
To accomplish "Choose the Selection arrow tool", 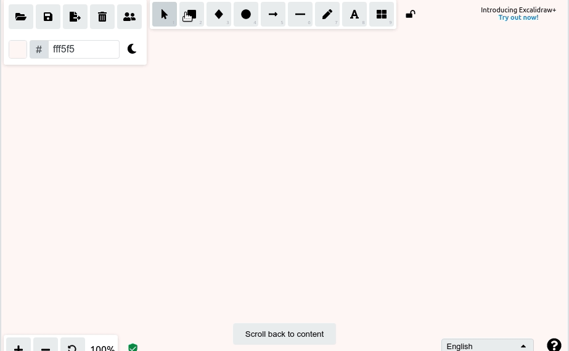I will pos(165,14).
